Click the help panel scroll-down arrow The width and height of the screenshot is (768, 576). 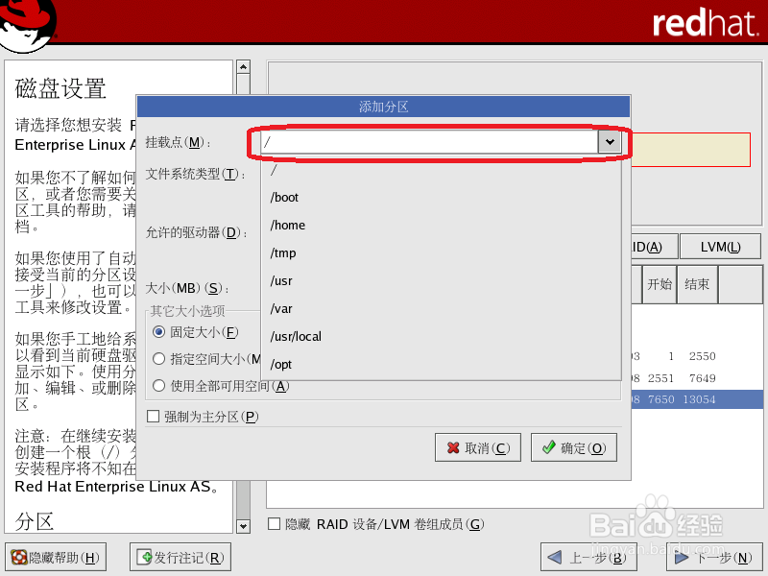click(x=243, y=526)
